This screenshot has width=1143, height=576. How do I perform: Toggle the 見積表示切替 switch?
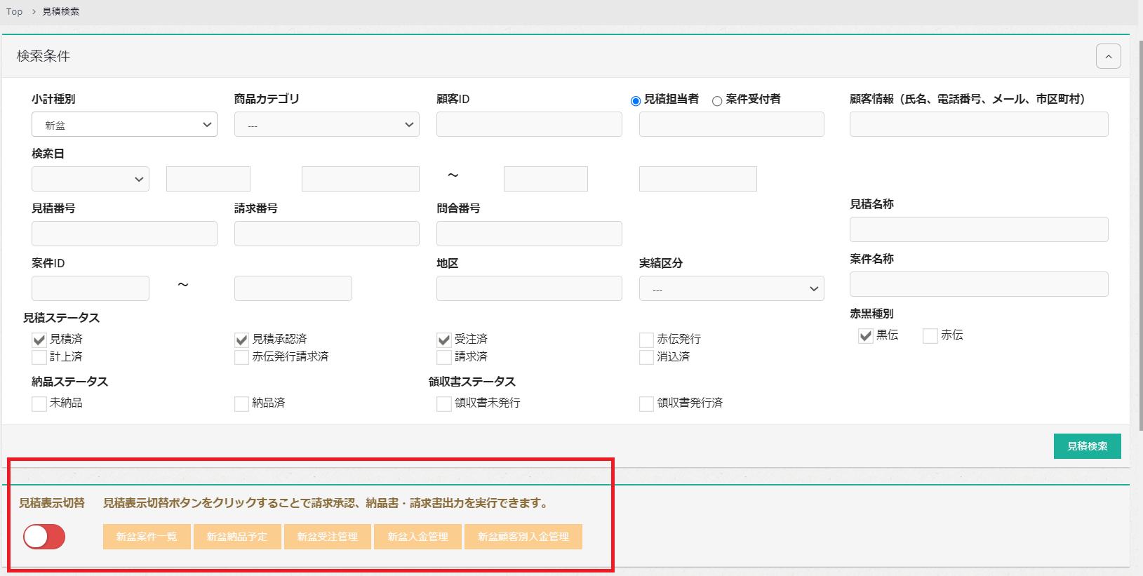point(44,537)
